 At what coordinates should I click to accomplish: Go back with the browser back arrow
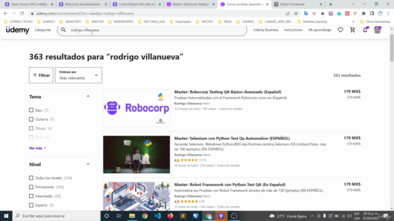[x=6, y=14]
